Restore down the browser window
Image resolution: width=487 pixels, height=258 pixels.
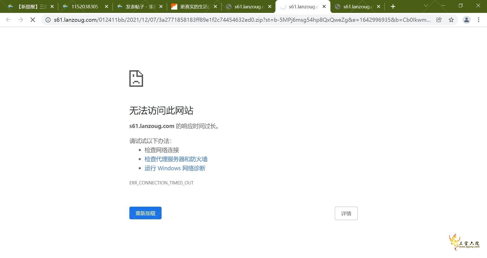click(461, 6)
